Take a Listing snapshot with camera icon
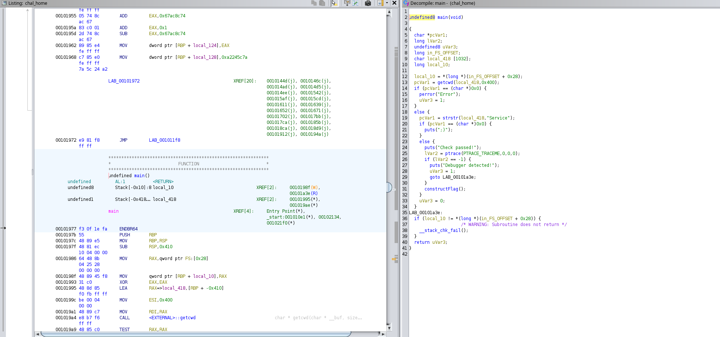This screenshot has height=337, width=720. click(x=368, y=3)
